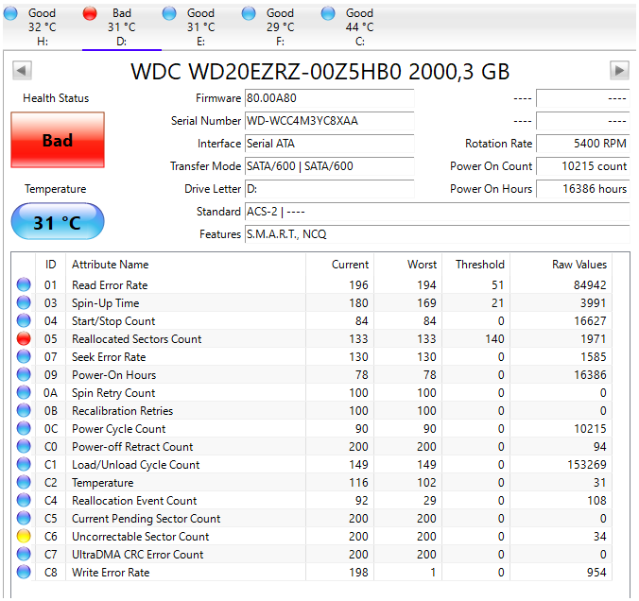Screen dimensions: 639x601
Task: Click status icon of Spin-Up Time row
Action: coord(24,302)
